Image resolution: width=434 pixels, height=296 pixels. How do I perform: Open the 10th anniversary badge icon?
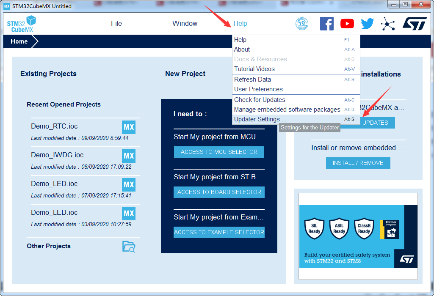[x=302, y=24]
